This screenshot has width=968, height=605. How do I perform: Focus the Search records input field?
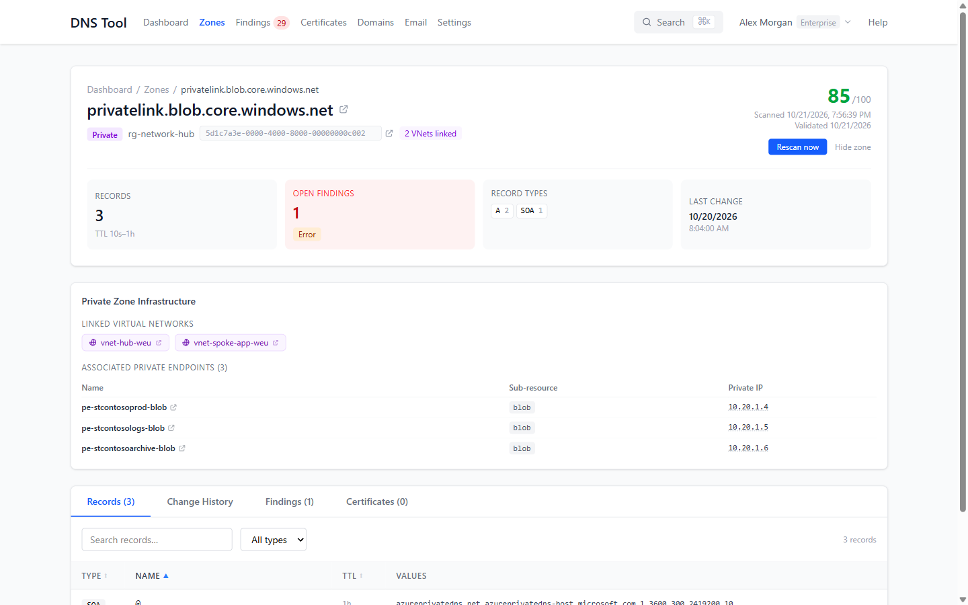(157, 540)
